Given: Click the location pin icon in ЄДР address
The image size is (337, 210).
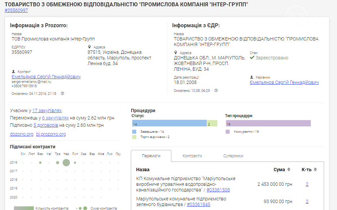Looking at the screenshot, I should (176, 52).
